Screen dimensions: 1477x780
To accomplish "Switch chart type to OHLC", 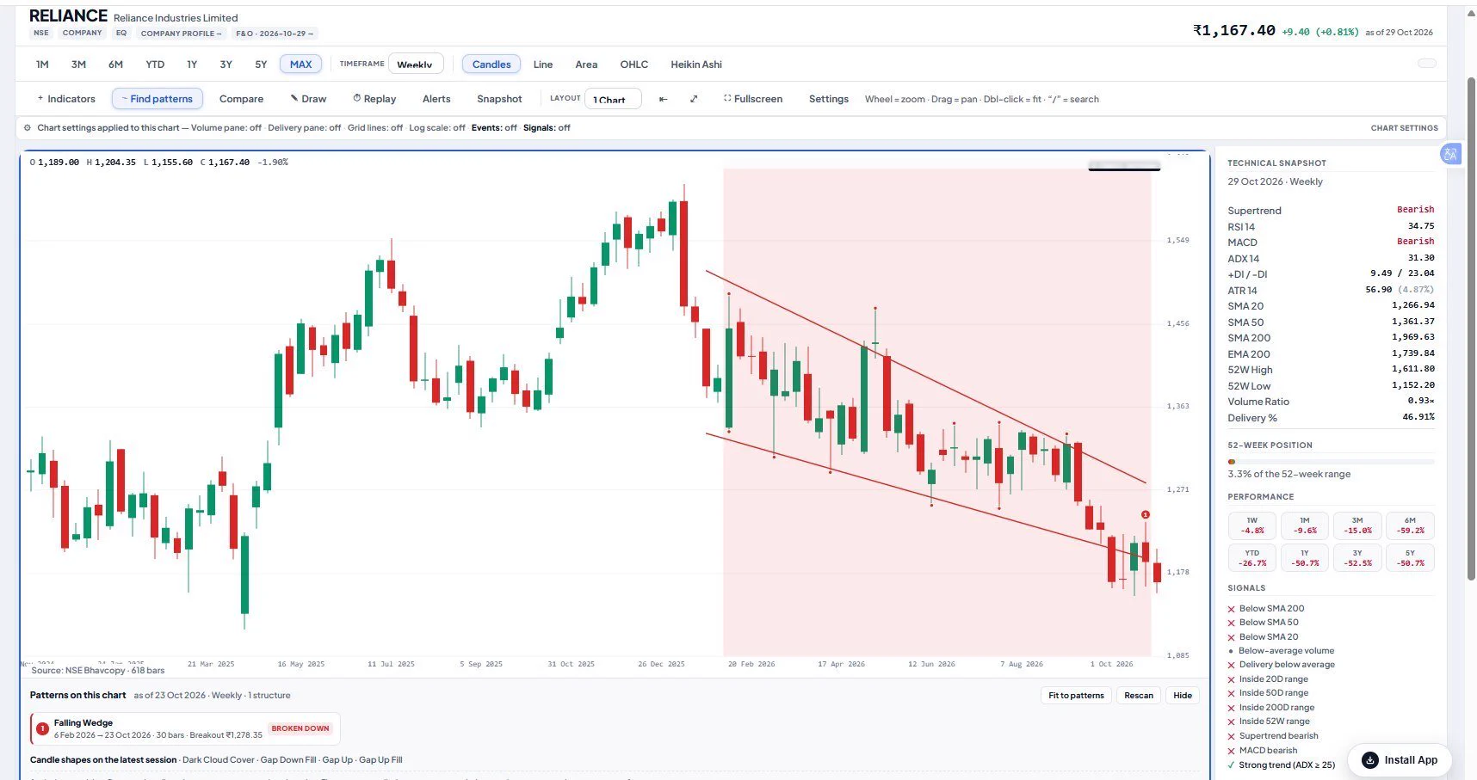I will click(633, 64).
